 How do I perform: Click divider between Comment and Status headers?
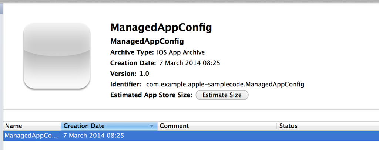tap(277, 126)
